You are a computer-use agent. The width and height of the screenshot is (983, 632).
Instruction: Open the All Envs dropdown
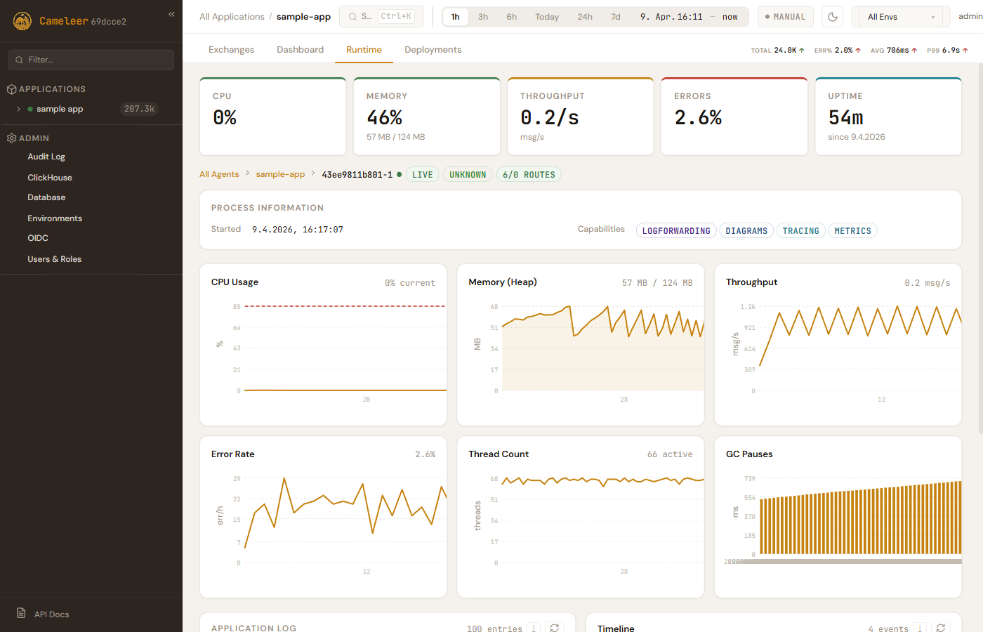pyautogui.click(x=900, y=17)
